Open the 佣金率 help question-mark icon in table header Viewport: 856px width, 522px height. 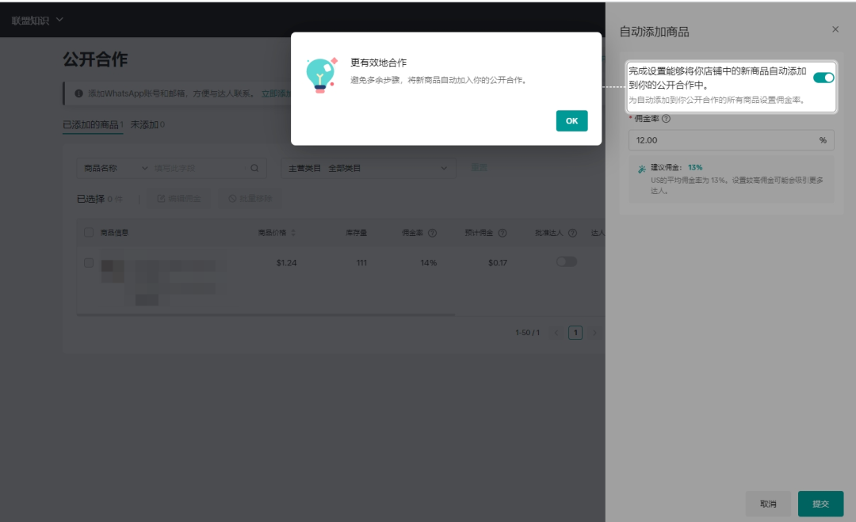pos(432,232)
